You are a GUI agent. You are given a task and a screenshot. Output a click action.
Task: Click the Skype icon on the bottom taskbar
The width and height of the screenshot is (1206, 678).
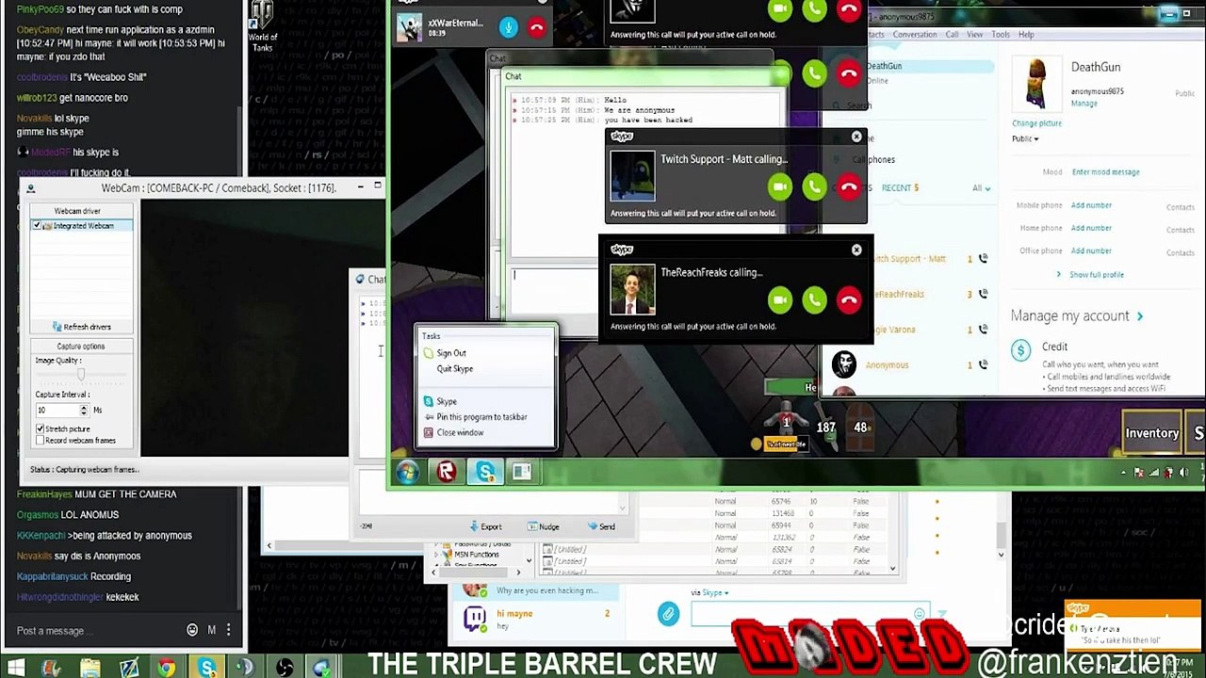pyautogui.click(x=206, y=668)
